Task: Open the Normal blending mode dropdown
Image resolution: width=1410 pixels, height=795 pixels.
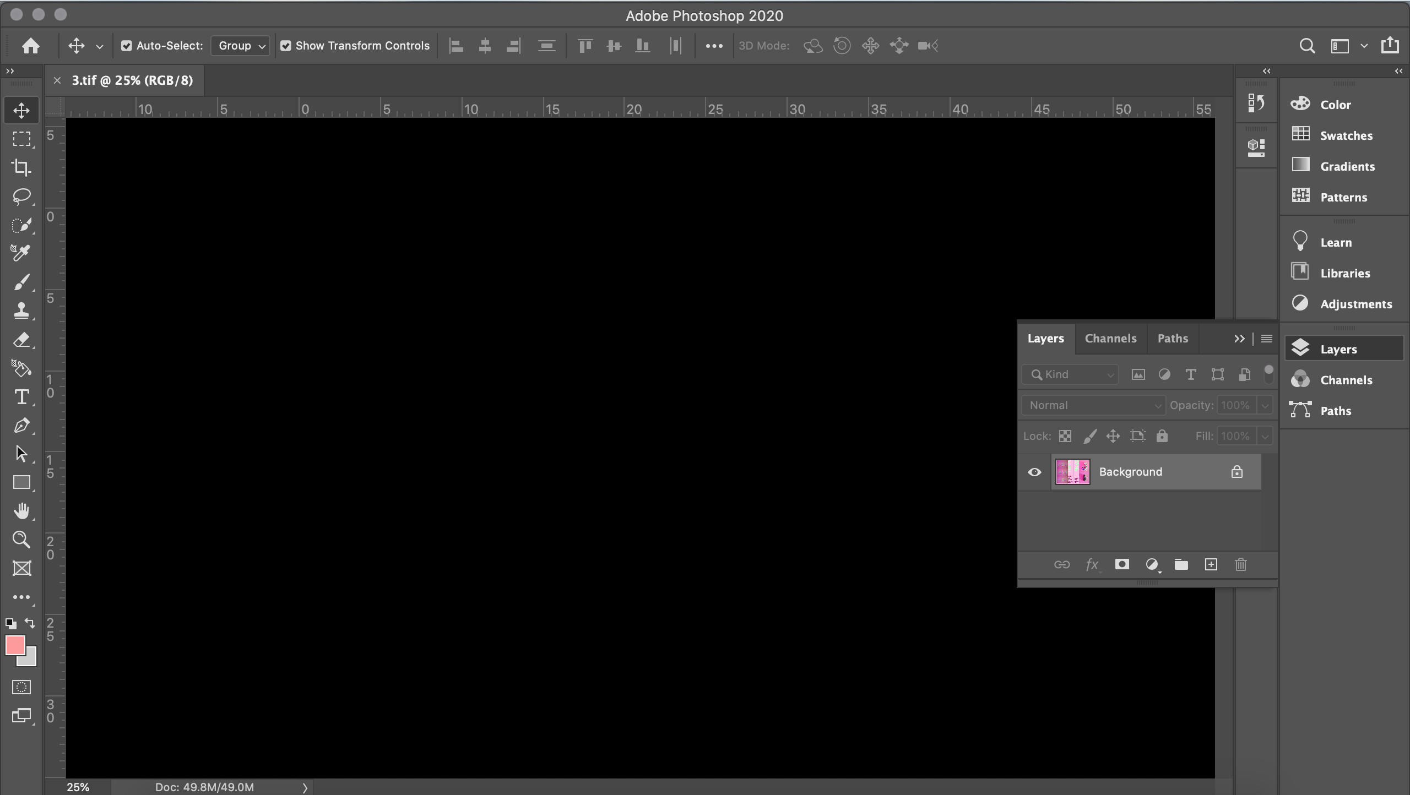Action: click(x=1093, y=405)
